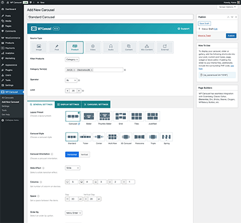Pick the Multi Row carousel style
Image resolution: width=241 pixels, height=223 pixels.
pyautogui.click(x=113, y=137)
